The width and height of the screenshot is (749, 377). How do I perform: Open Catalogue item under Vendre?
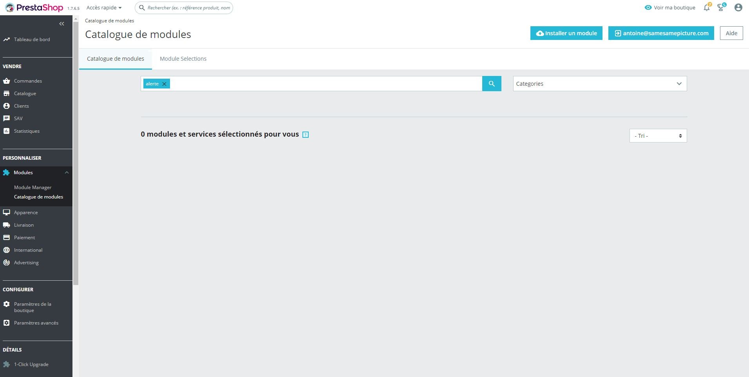tap(25, 94)
